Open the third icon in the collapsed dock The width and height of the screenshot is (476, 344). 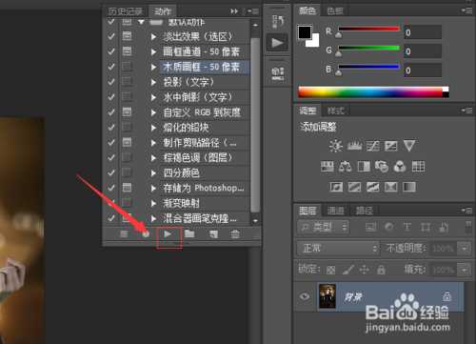point(277,73)
